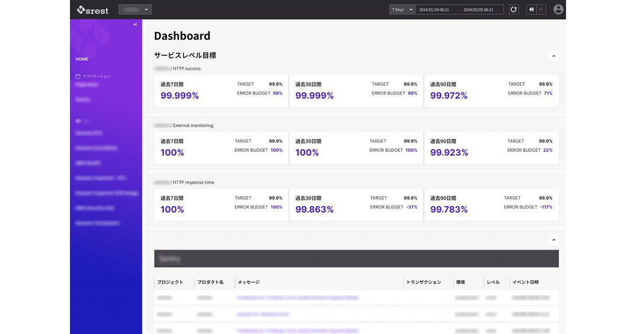Click the refresh icon in the top bar
The height and width of the screenshot is (334, 636).
(x=513, y=9)
